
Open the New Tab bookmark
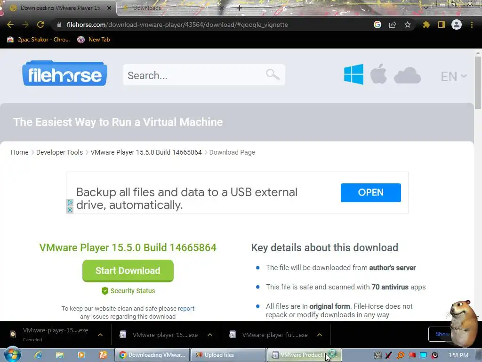click(x=94, y=40)
